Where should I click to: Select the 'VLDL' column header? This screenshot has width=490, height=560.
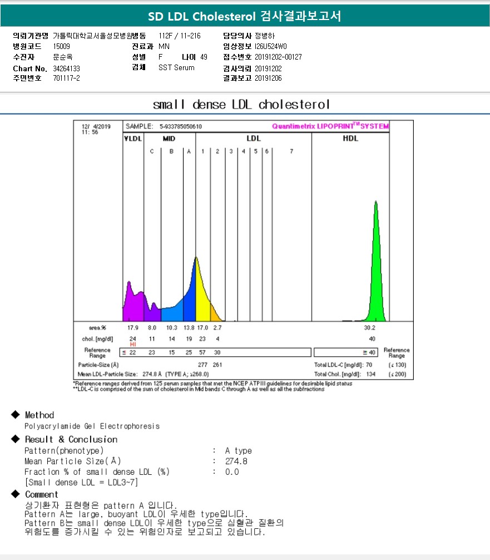click(133, 139)
